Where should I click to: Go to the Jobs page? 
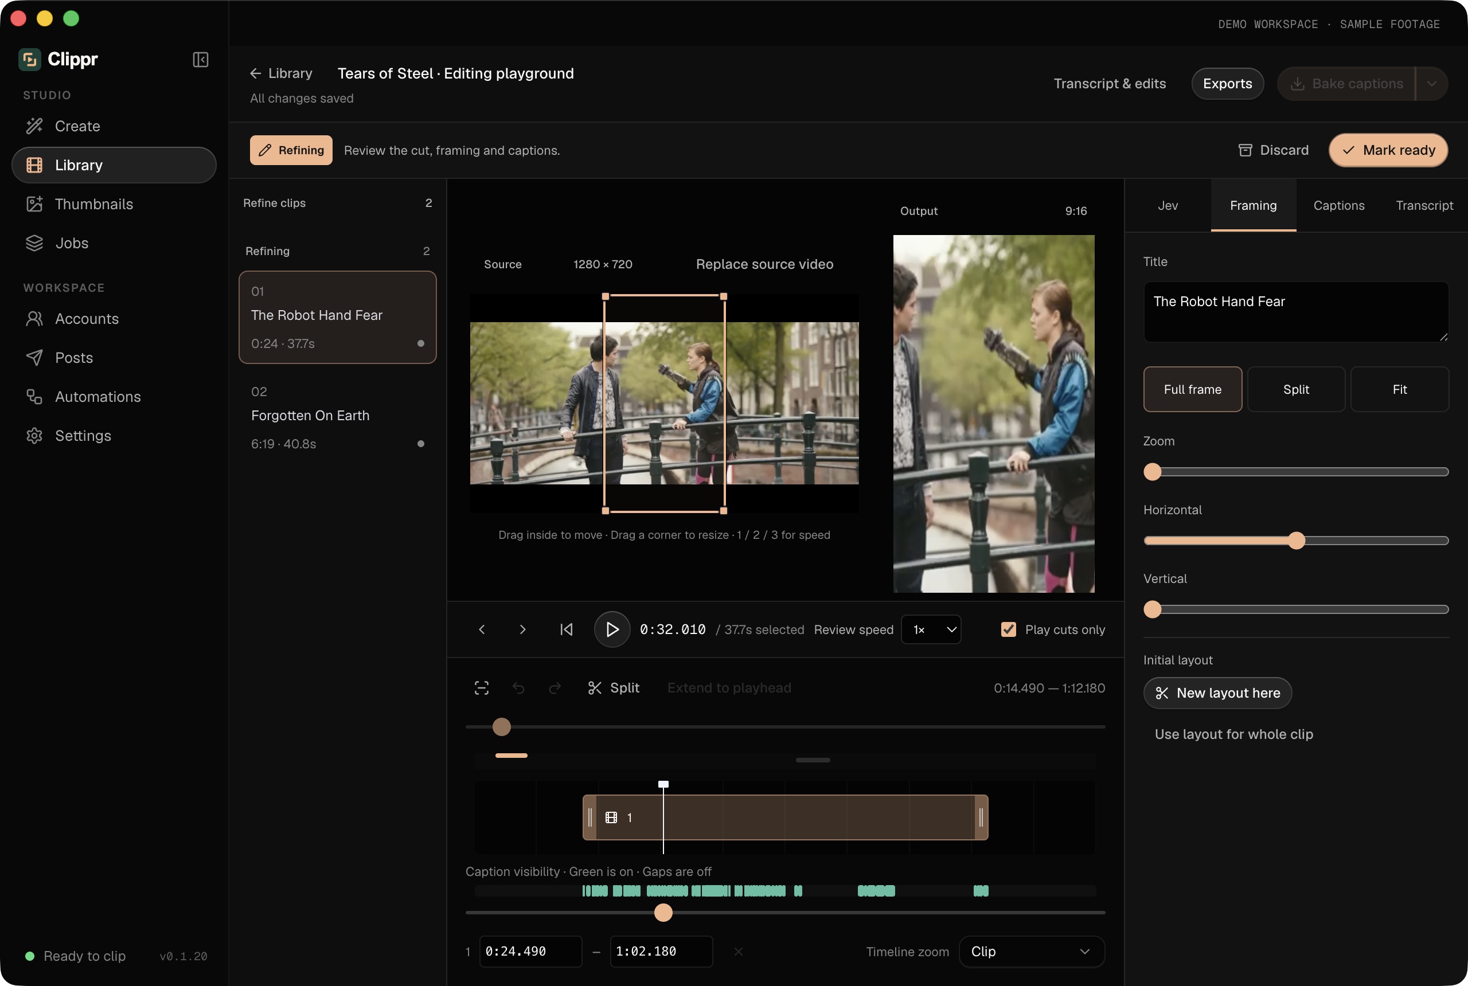pos(114,244)
